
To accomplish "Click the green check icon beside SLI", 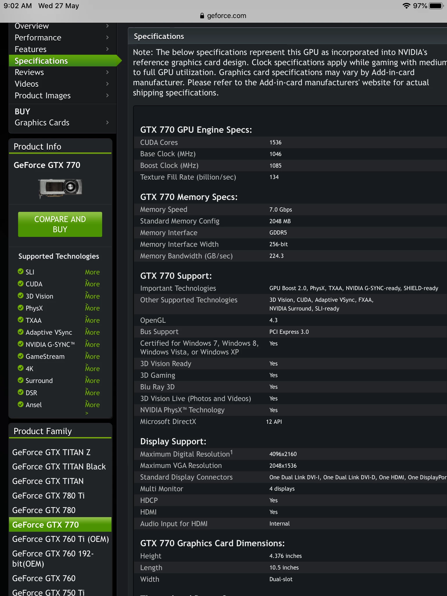I will pos(20,271).
